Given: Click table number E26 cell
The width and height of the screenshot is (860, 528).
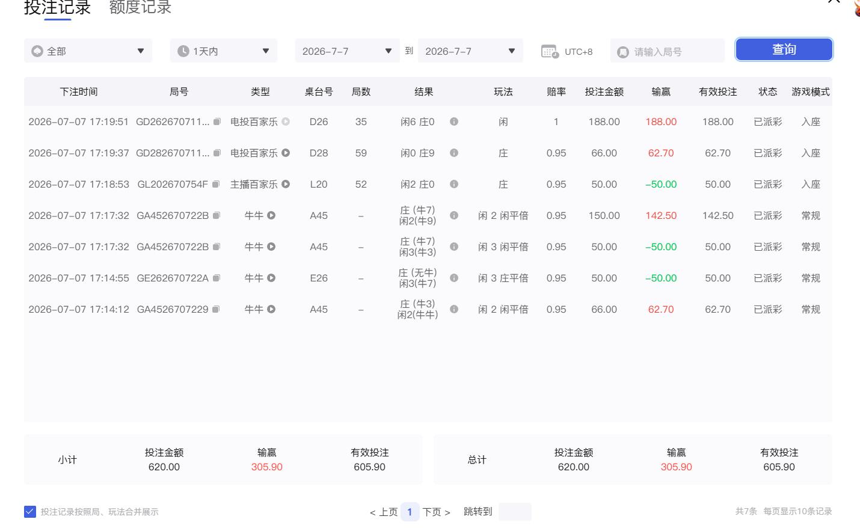Looking at the screenshot, I should (x=319, y=278).
